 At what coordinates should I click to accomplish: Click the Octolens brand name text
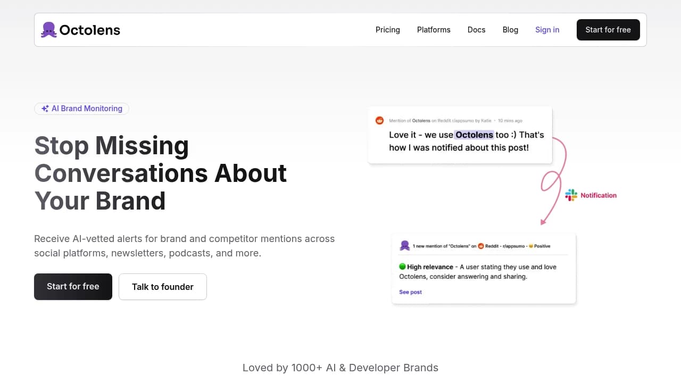(x=89, y=30)
